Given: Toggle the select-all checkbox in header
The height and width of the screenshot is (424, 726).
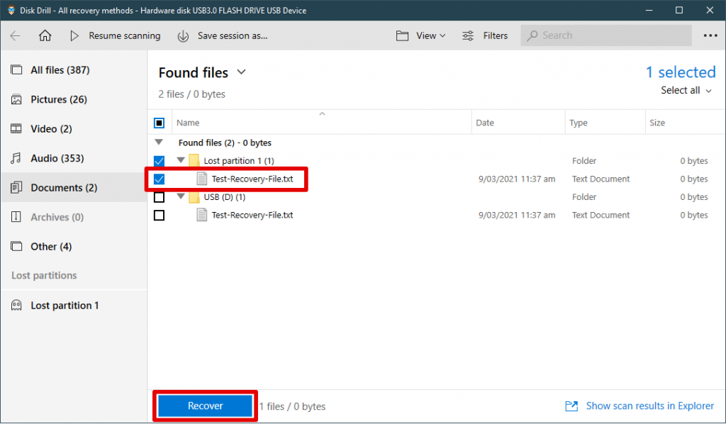Looking at the screenshot, I should (158, 122).
